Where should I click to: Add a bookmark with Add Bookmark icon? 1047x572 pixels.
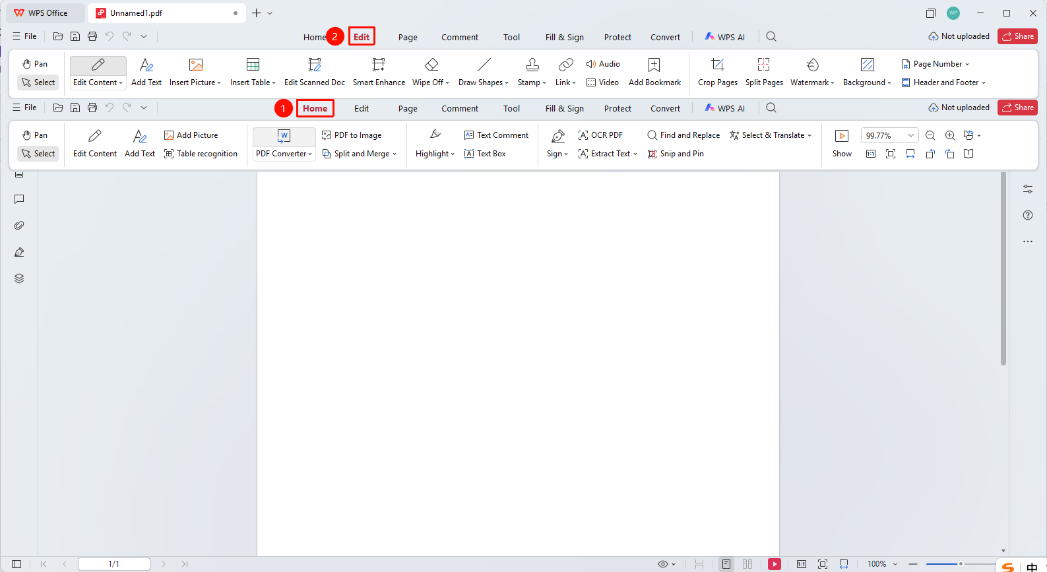point(654,65)
